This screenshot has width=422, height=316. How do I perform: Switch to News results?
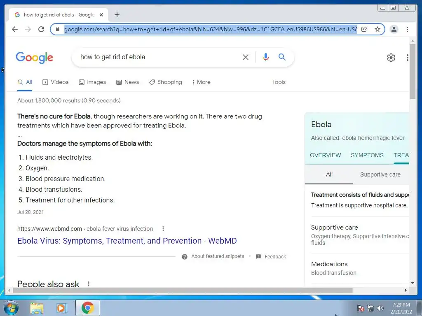pos(128,82)
